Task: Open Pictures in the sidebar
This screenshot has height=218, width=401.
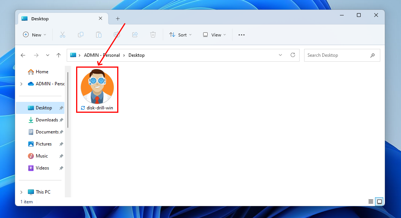Action: [x=40, y=144]
